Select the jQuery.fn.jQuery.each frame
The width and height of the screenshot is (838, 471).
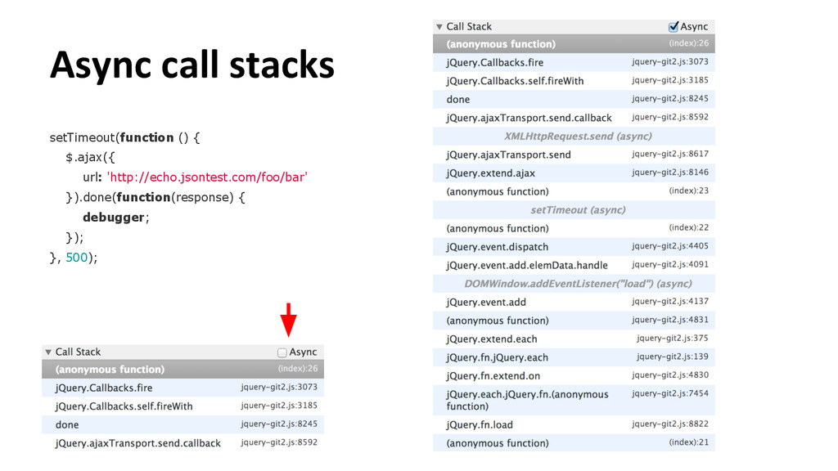point(574,357)
